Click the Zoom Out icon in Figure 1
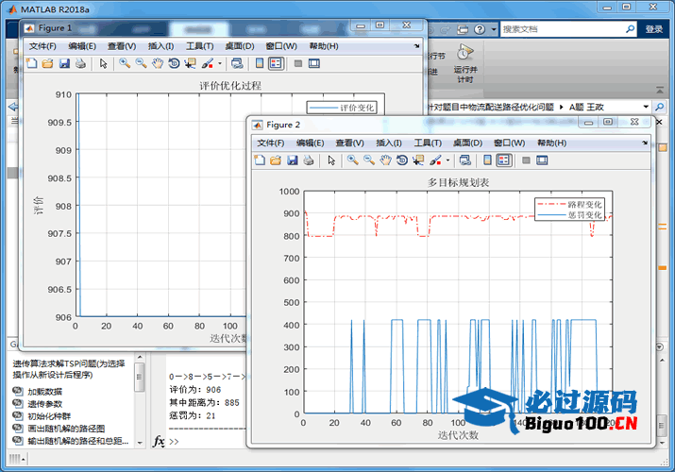 click(x=141, y=63)
